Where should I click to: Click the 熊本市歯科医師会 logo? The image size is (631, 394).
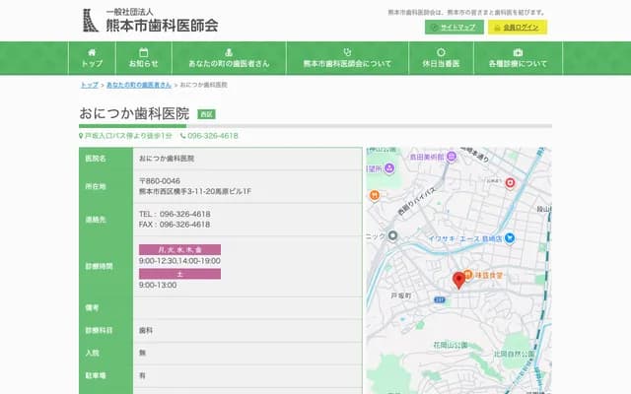coord(149,20)
